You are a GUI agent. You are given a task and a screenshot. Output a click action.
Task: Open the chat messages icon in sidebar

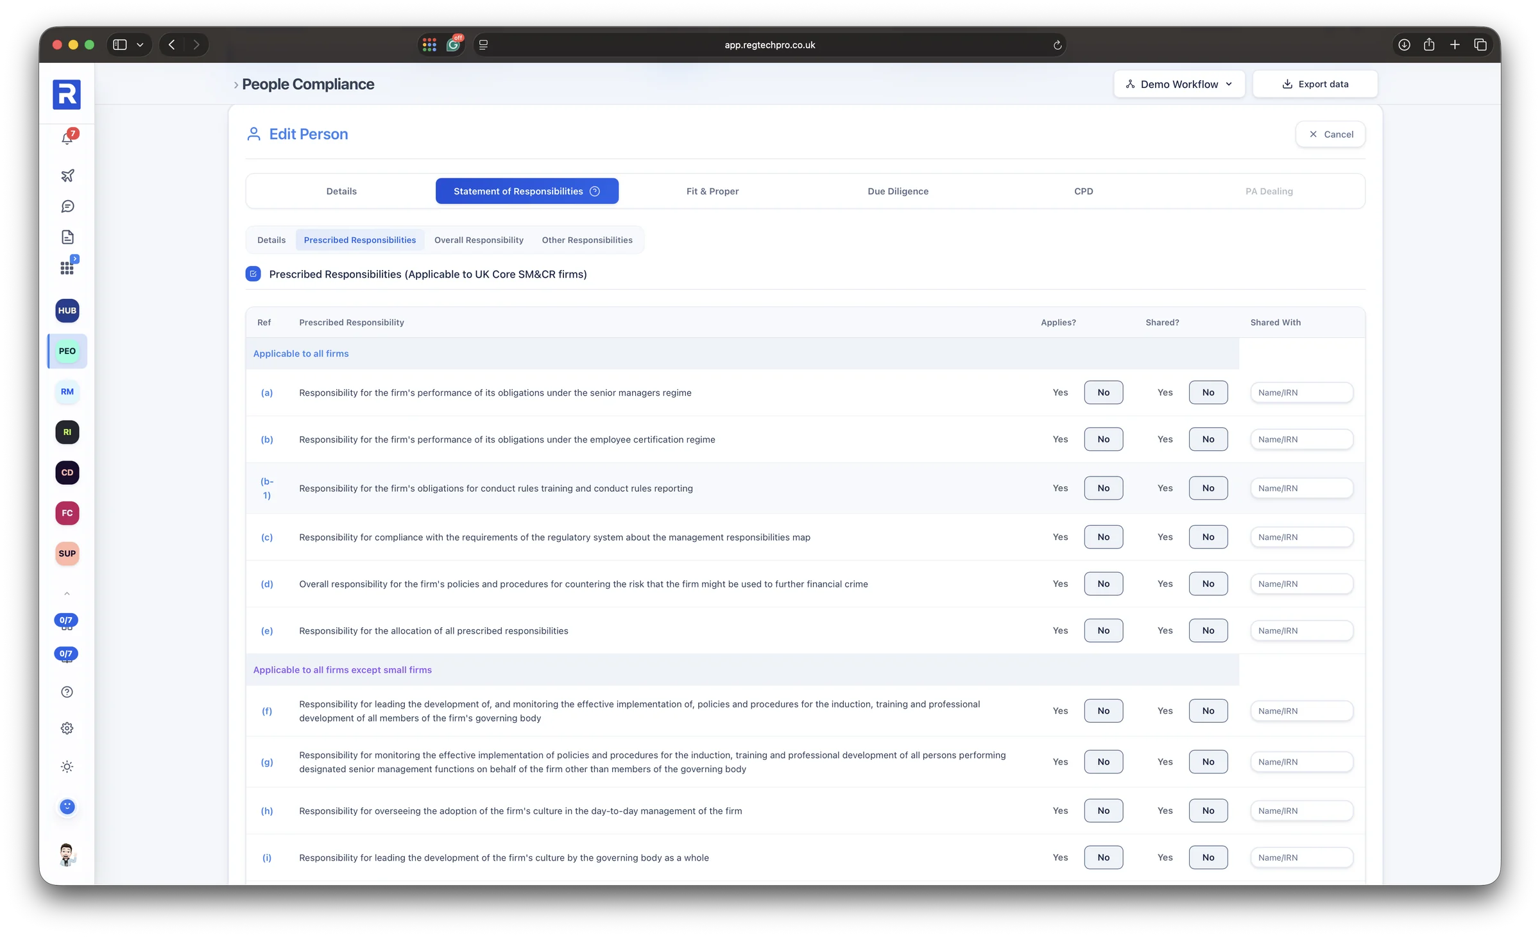click(x=67, y=207)
